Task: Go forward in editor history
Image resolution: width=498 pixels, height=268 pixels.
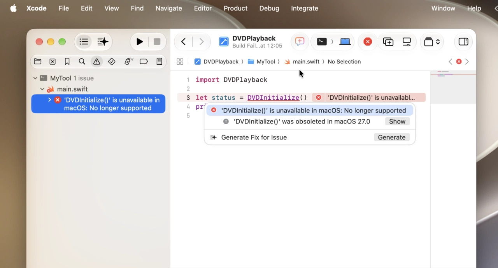Action: pos(201,42)
